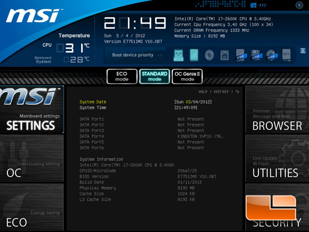The width and height of the screenshot is (309, 232).
Task: Select the System Date label
Action: click(x=93, y=102)
